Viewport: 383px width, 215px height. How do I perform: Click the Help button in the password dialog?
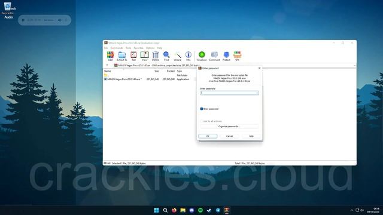(x=251, y=136)
